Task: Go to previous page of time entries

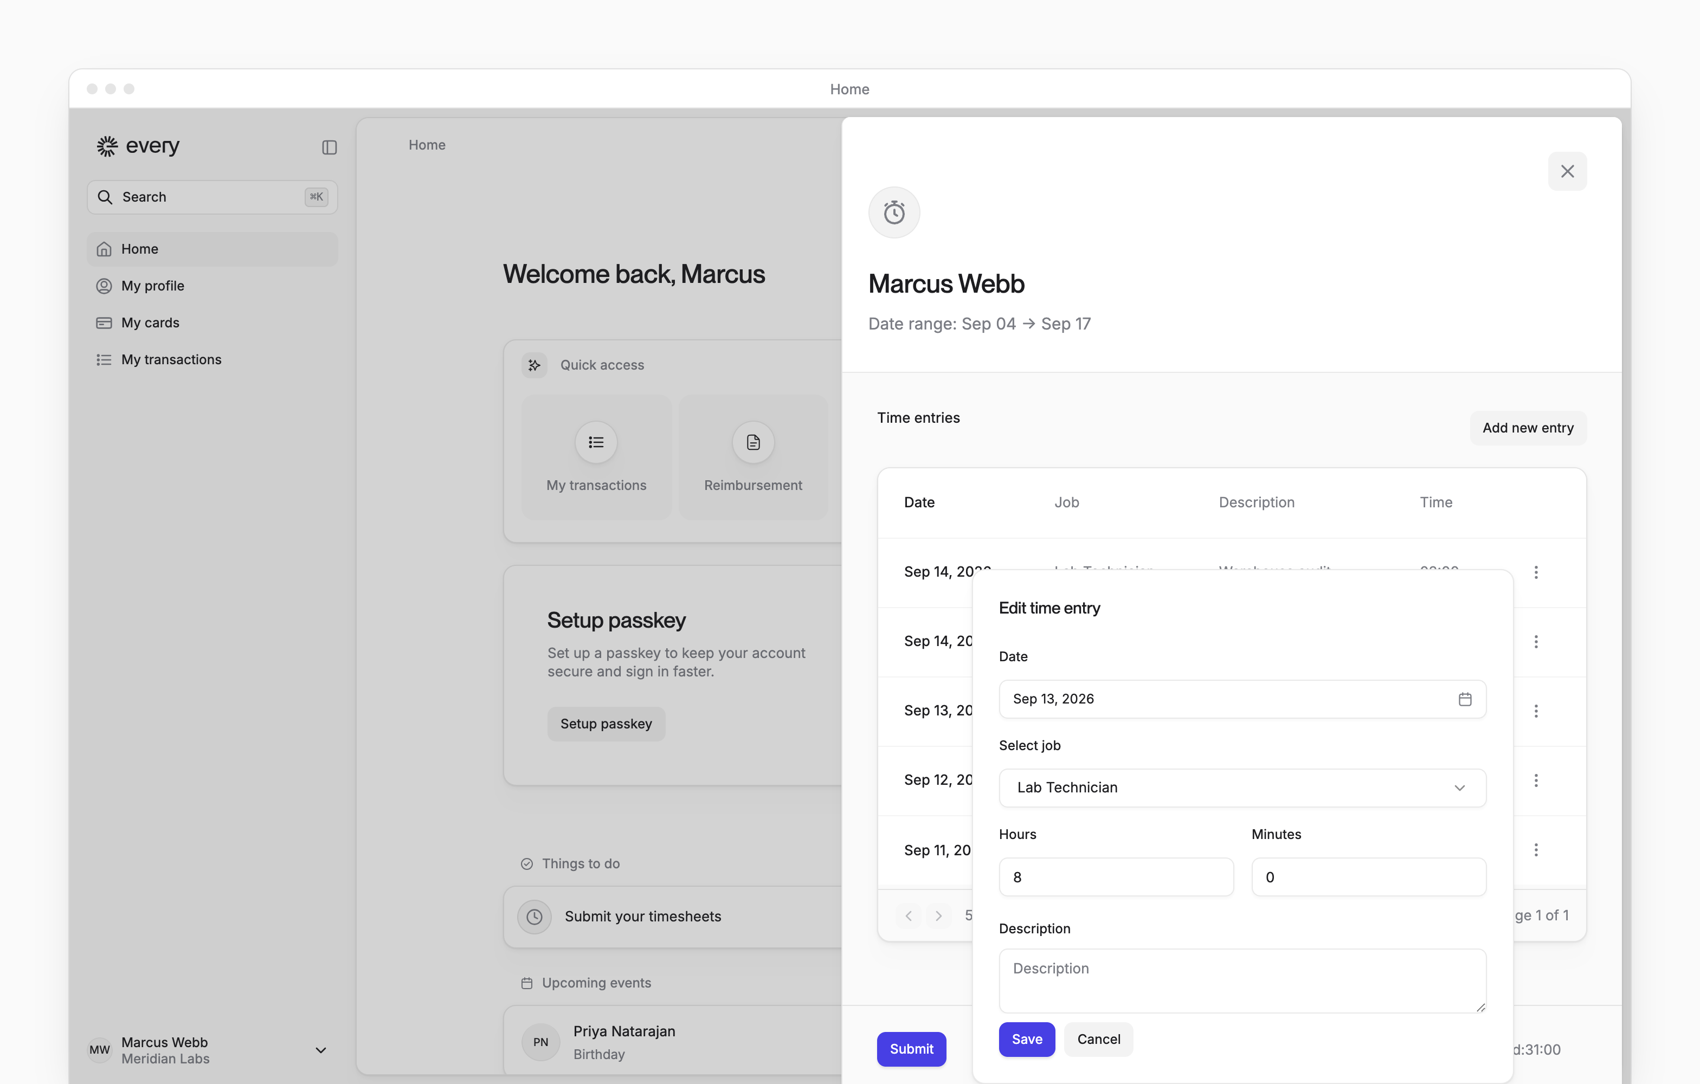Action: click(x=909, y=916)
